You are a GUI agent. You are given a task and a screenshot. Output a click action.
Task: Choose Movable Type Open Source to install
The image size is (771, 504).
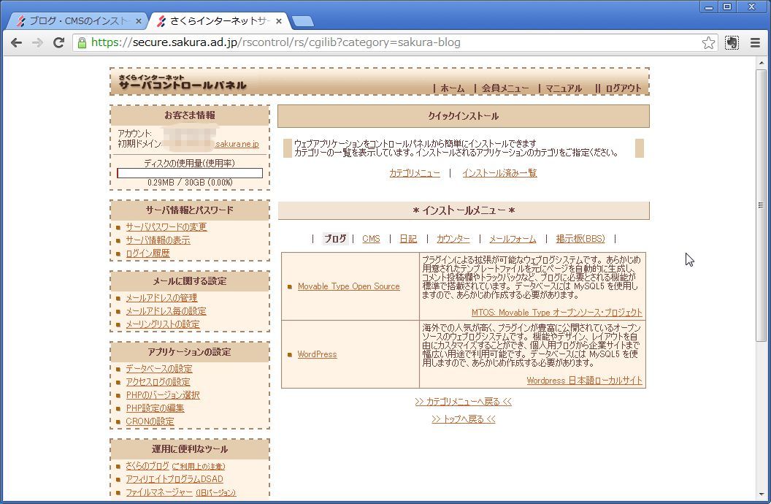click(348, 286)
